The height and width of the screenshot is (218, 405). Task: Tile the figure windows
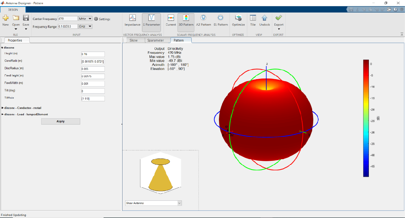[253, 20]
